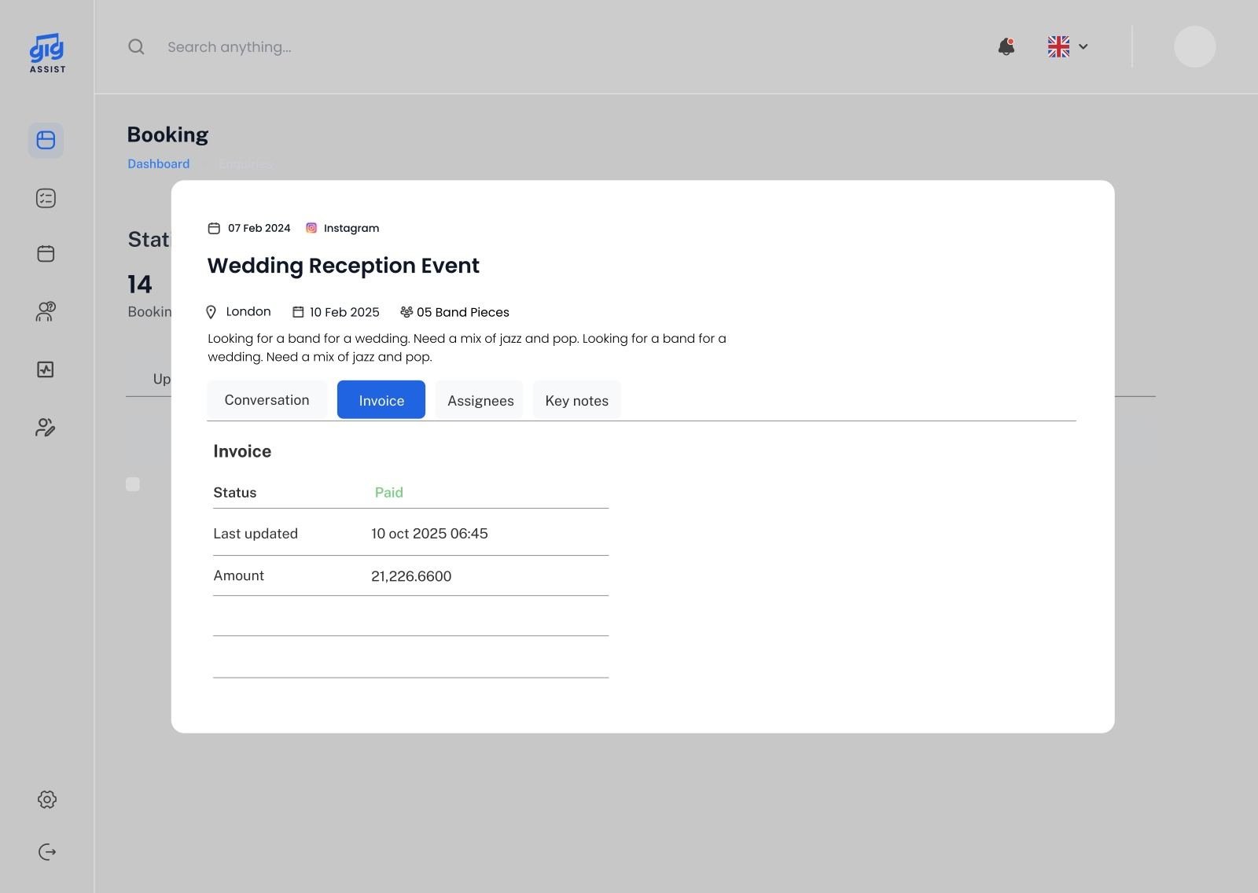Tick the checkbox behind the dialog
The image size is (1258, 893).
click(x=133, y=484)
